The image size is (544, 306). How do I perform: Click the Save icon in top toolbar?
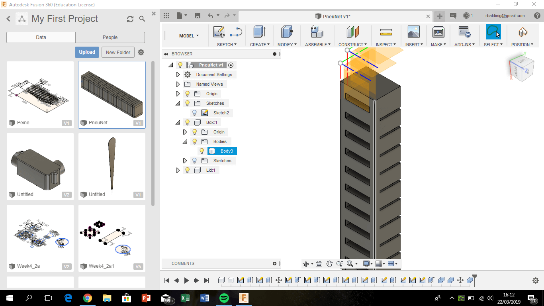197,16
